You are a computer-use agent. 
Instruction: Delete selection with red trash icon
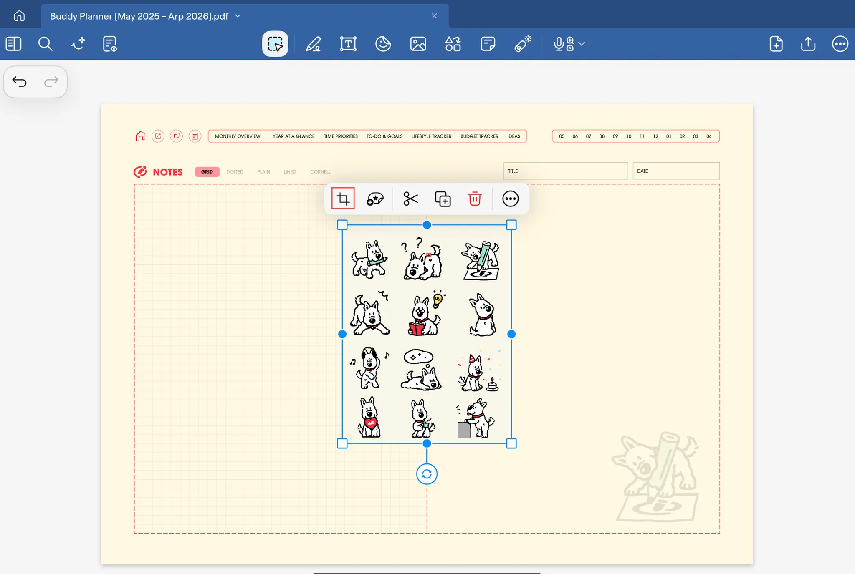[x=475, y=199]
